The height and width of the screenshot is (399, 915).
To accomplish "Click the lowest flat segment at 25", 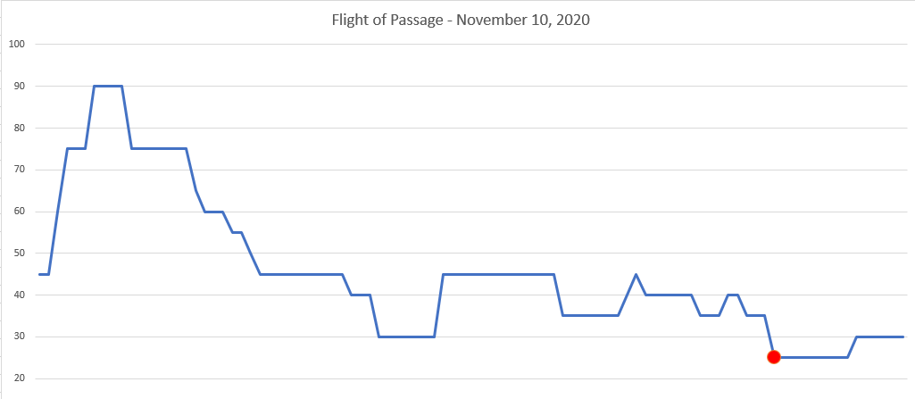I will click(x=811, y=358).
